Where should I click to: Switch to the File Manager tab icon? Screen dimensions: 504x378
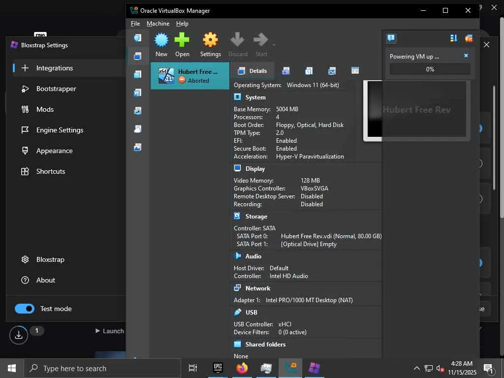[355, 71]
